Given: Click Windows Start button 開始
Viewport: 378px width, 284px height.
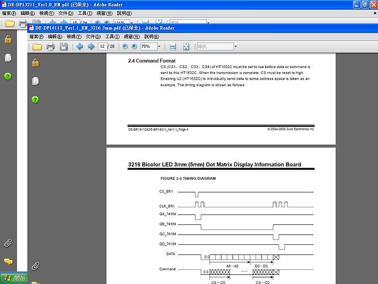Looking at the screenshot, I should (14, 278).
